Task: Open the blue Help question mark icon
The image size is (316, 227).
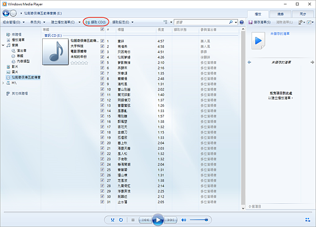Action: [x=242, y=22]
